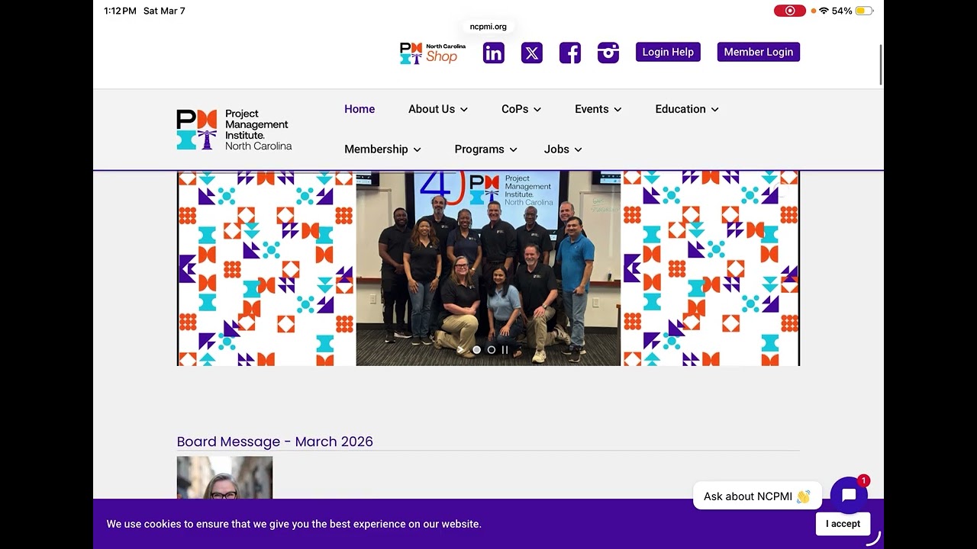977x549 pixels.
Task: Open the X (Twitter) social icon
Action: tap(532, 53)
